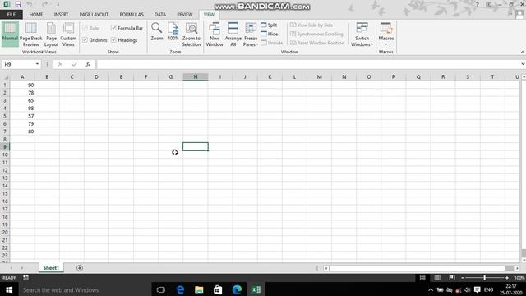Click Insert Function fx button

coord(88,64)
